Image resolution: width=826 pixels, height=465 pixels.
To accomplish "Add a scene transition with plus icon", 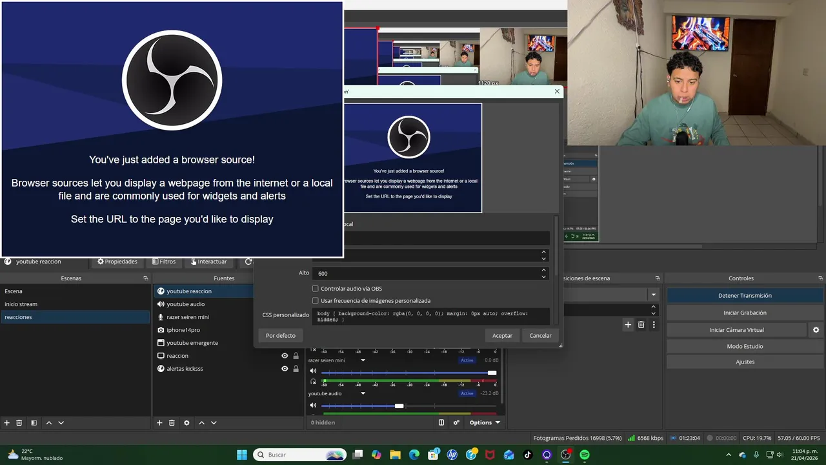I will [x=628, y=325].
